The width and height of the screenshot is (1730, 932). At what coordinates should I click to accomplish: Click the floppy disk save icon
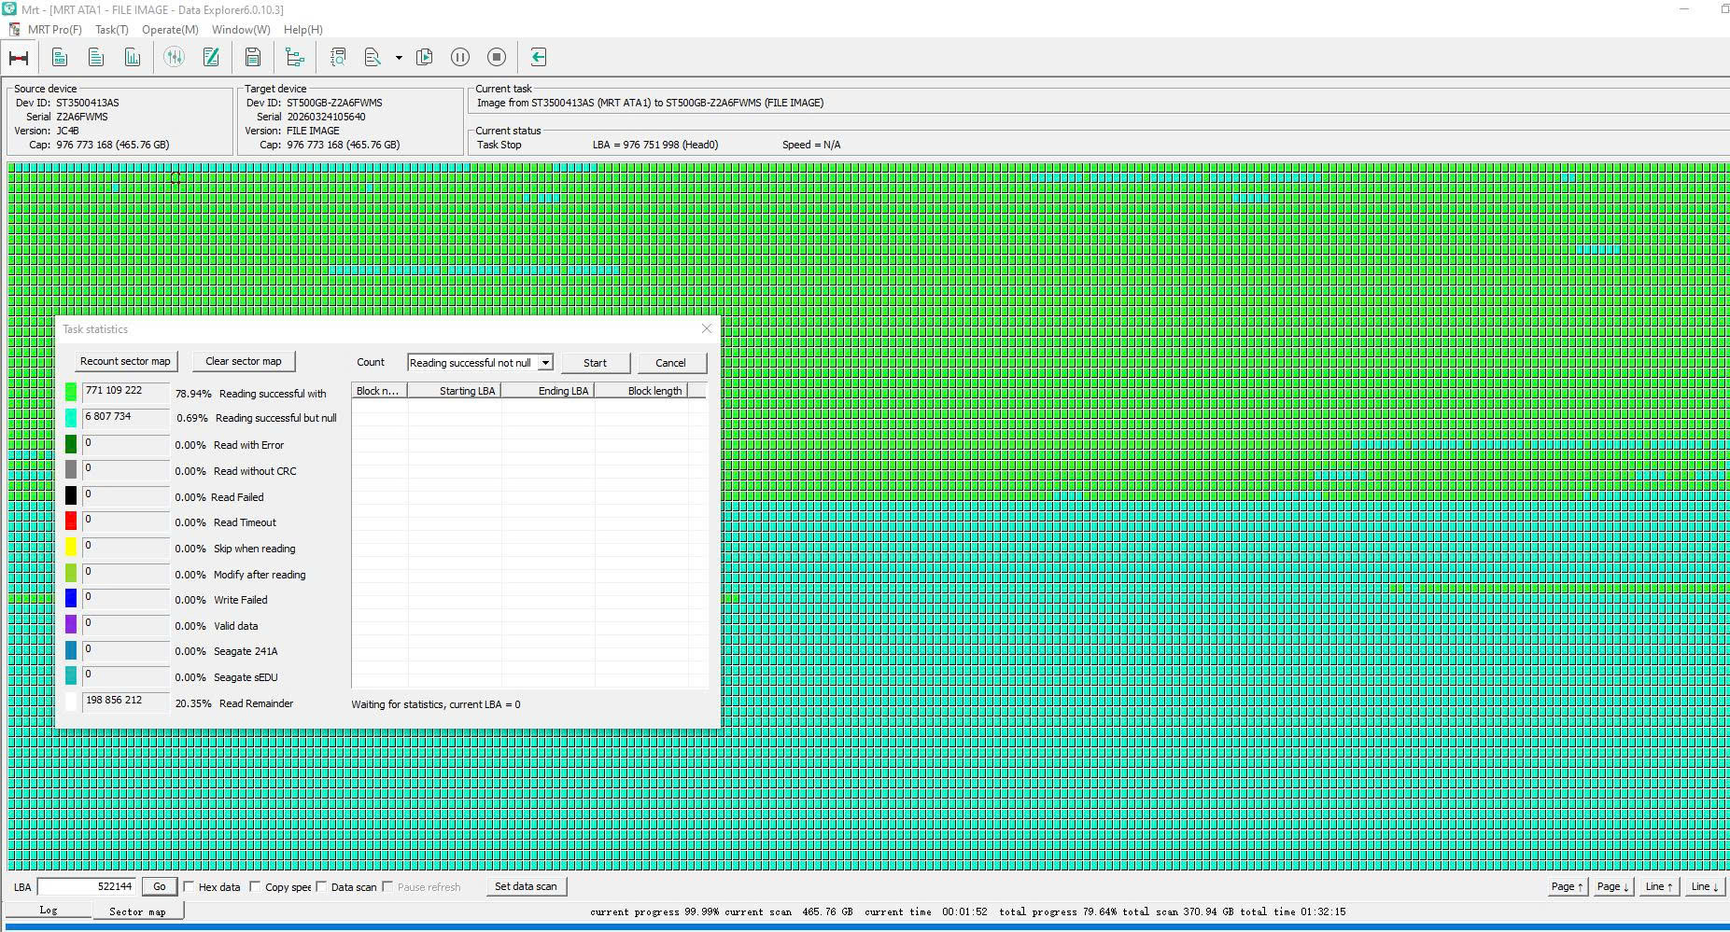(x=252, y=58)
